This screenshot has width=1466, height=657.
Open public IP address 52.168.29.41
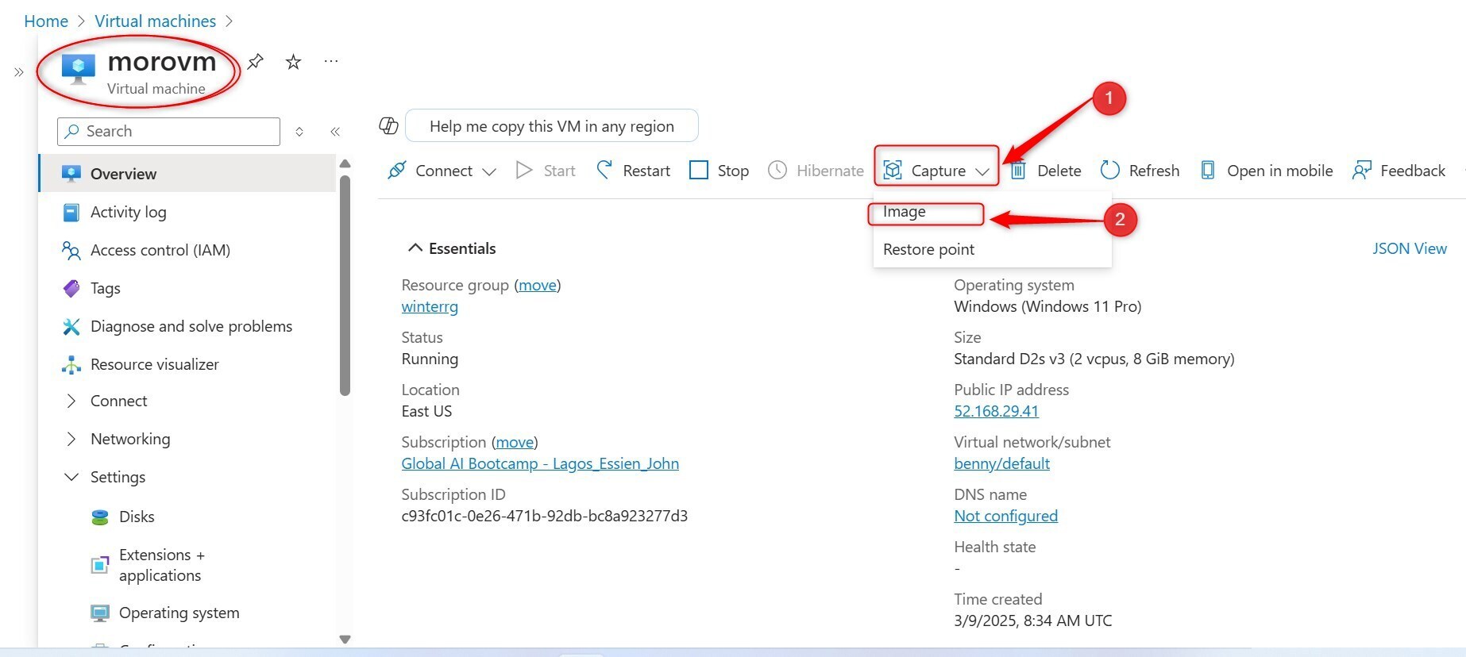[x=996, y=411]
